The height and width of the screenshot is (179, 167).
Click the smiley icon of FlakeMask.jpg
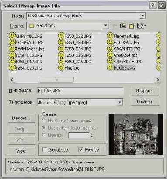[x=110, y=36]
